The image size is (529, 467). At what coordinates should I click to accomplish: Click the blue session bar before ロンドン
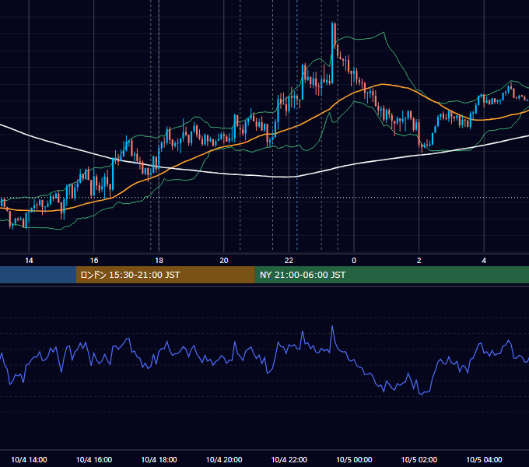38,275
